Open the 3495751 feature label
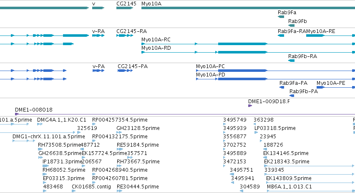This screenshot has height=193, width=355. 242,170
